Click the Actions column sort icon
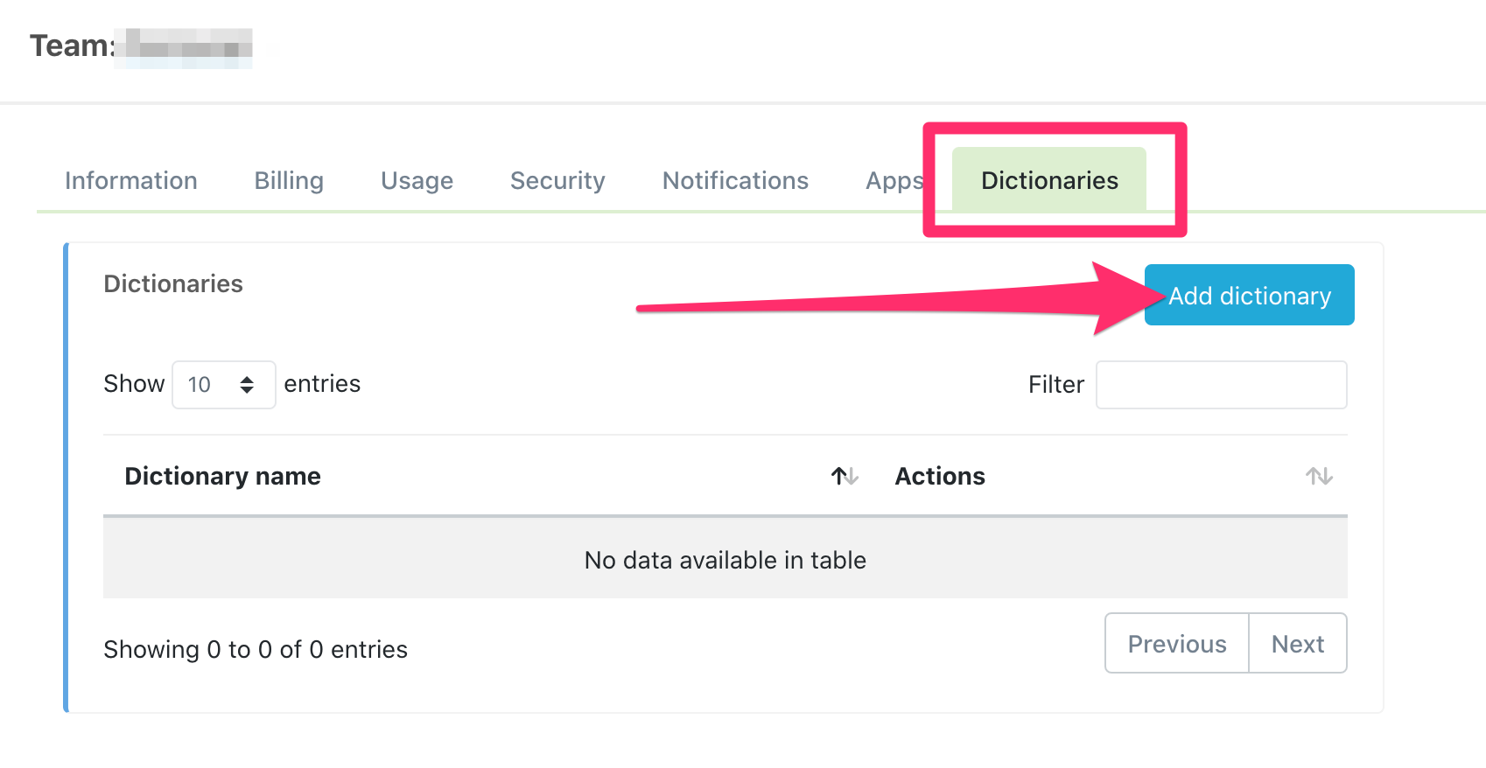Screen dimensions: 1486x768 [1319, 476]
